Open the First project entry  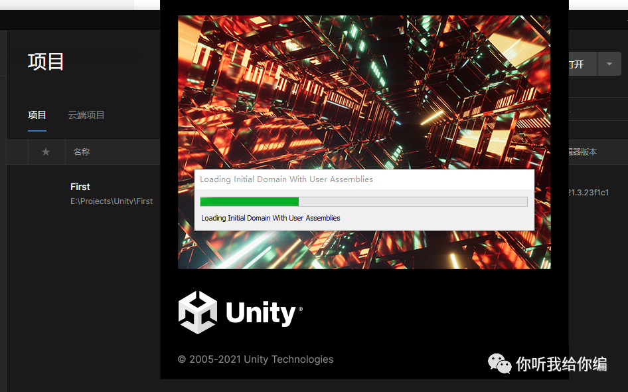point(80,187)
